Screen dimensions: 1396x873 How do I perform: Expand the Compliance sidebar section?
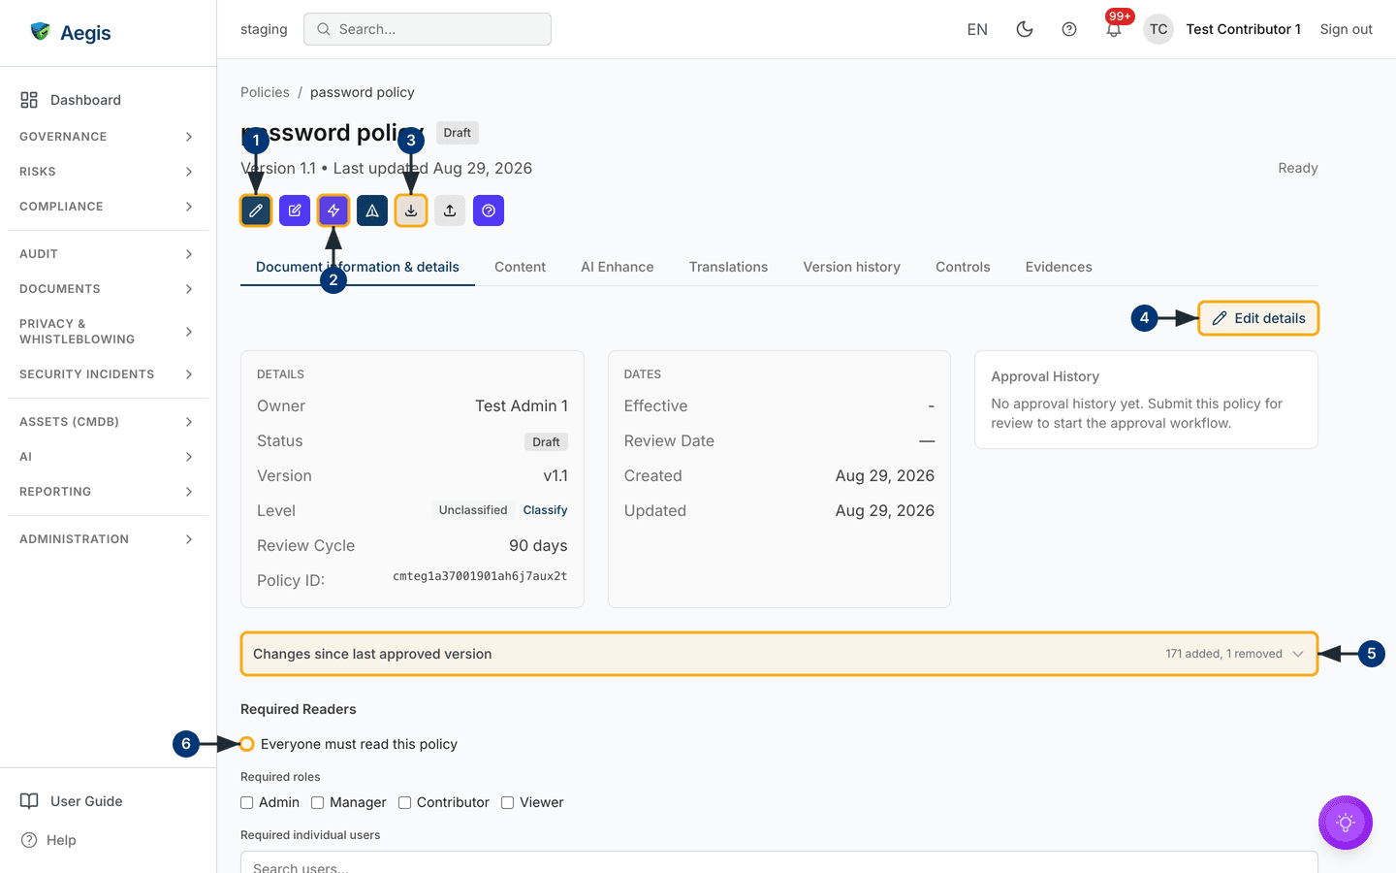click(x=108, y=207)
